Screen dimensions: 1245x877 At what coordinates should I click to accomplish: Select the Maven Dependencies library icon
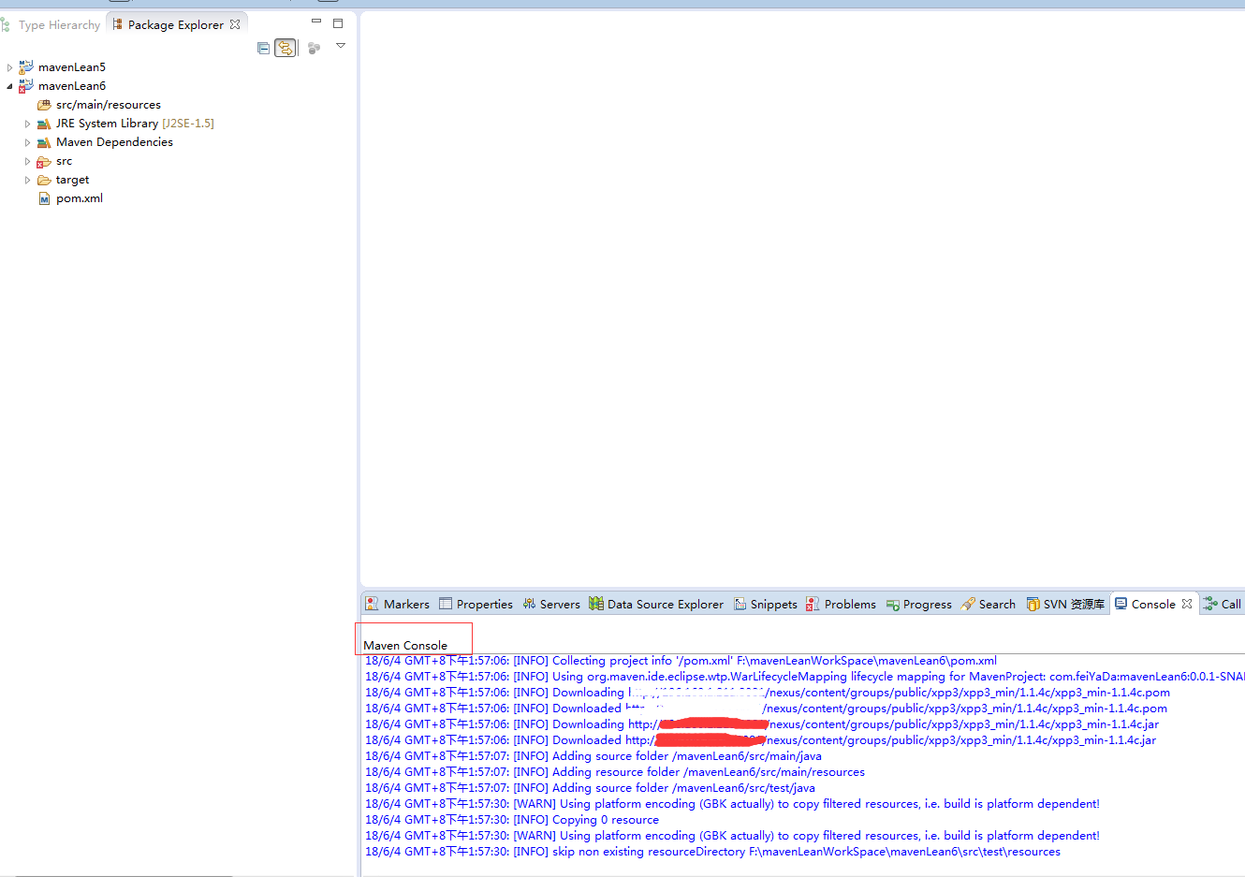pyautogui.click(x=44, y=142)
